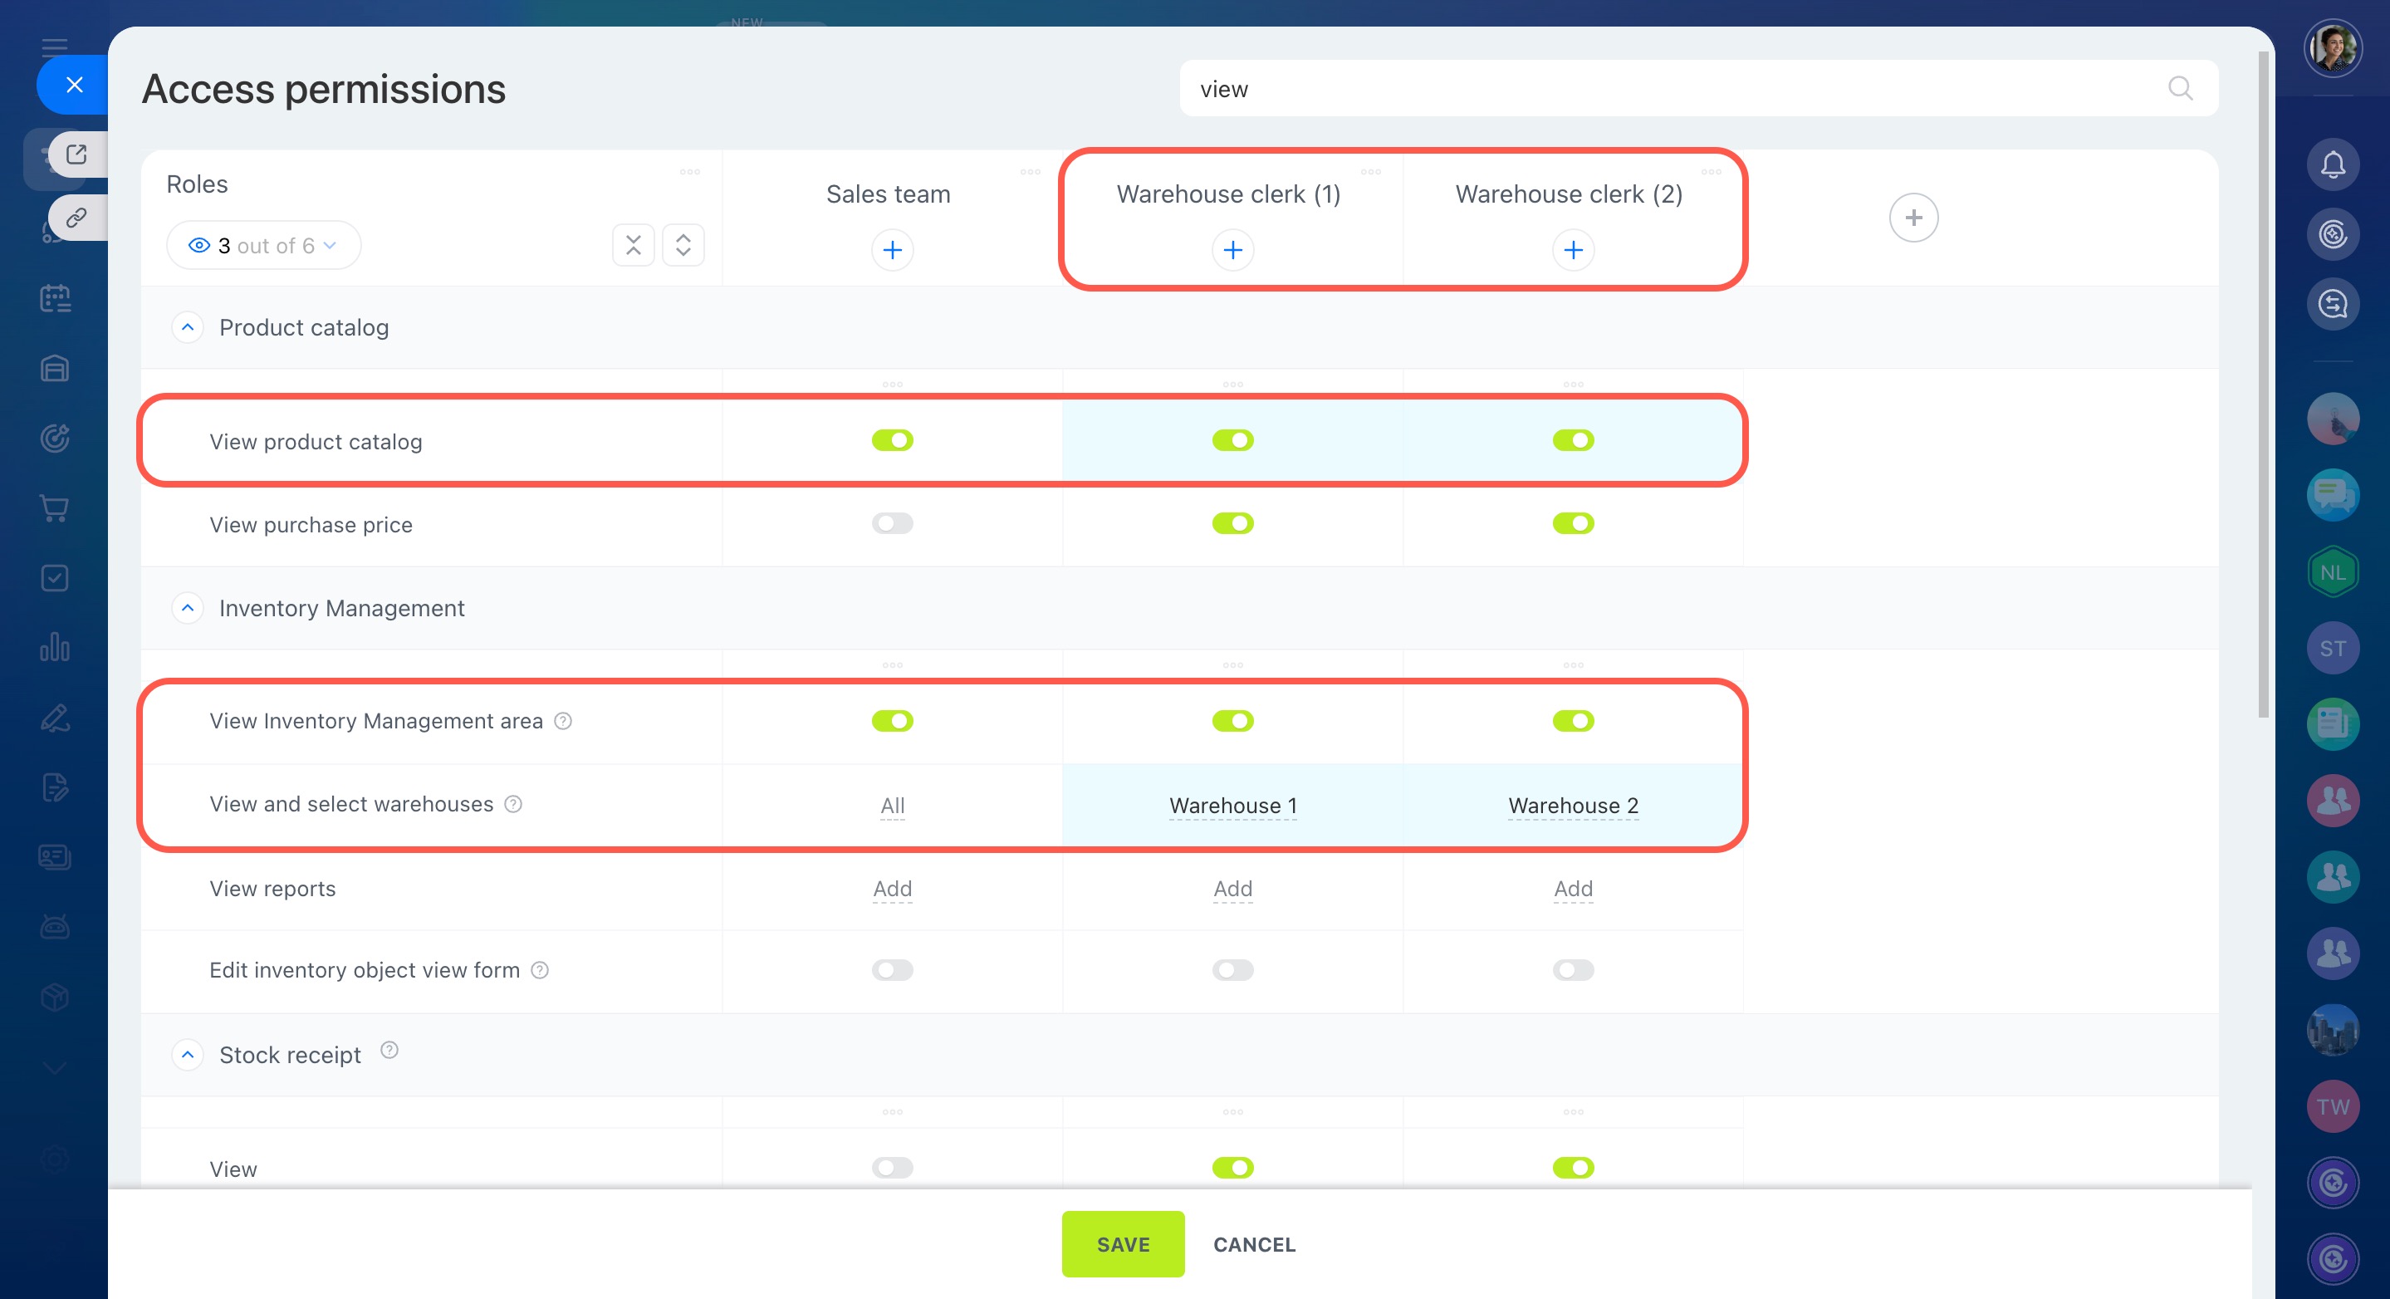
Task: Click the expand all sections icon
Action: click(683, 245)
